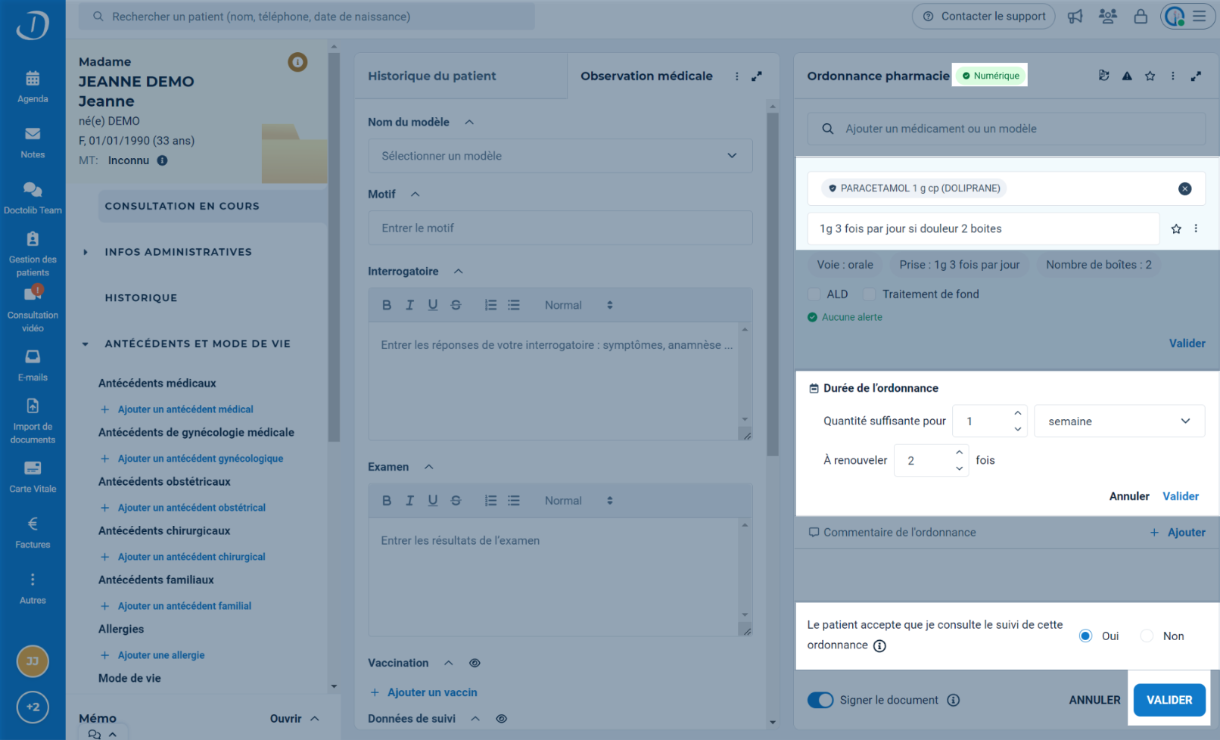Open the Infos administratives section
Screen dimensions: 1220x740
(178, 252)
